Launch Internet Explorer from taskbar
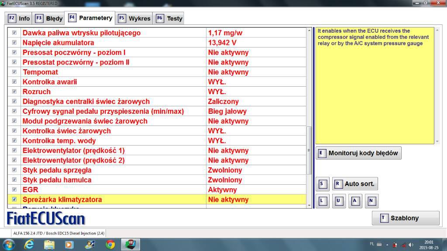This screenshot has width=447, height=251. pos(29,245)
